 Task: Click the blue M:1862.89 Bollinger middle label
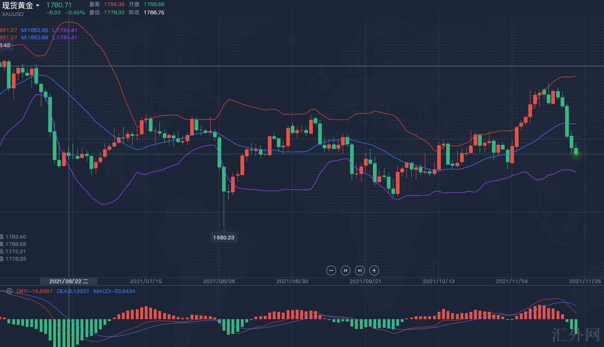(x=35, y=30)
